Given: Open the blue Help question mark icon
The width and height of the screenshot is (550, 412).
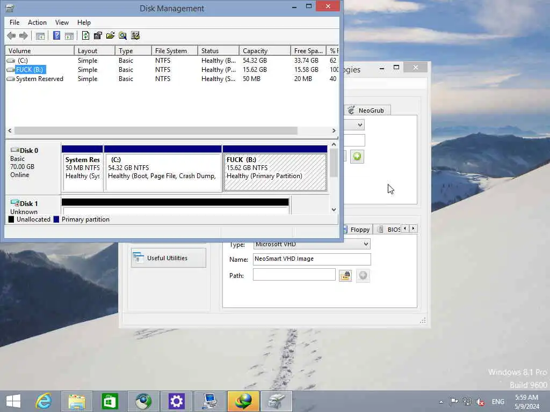Looking at the screenshot, I should [x=56, y=35].
